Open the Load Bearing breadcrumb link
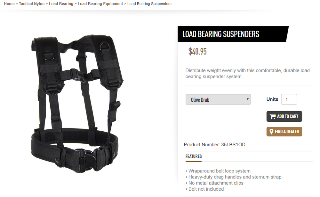Viewport: 320px width, 197px height. pos(61,4)
